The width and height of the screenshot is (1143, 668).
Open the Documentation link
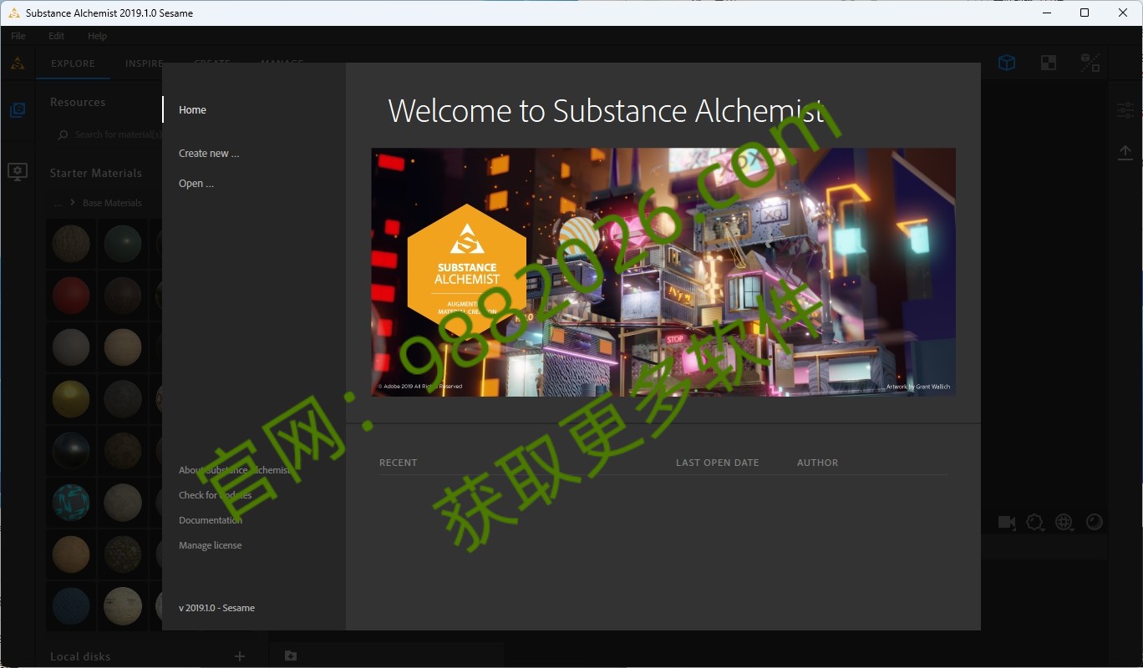coord(211,520)
